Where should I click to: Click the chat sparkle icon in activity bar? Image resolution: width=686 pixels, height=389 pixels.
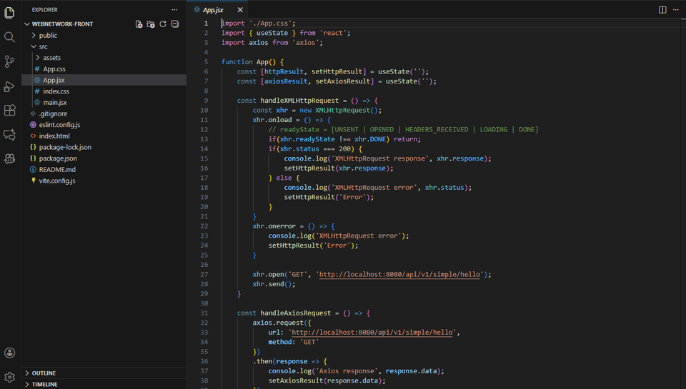10,135
